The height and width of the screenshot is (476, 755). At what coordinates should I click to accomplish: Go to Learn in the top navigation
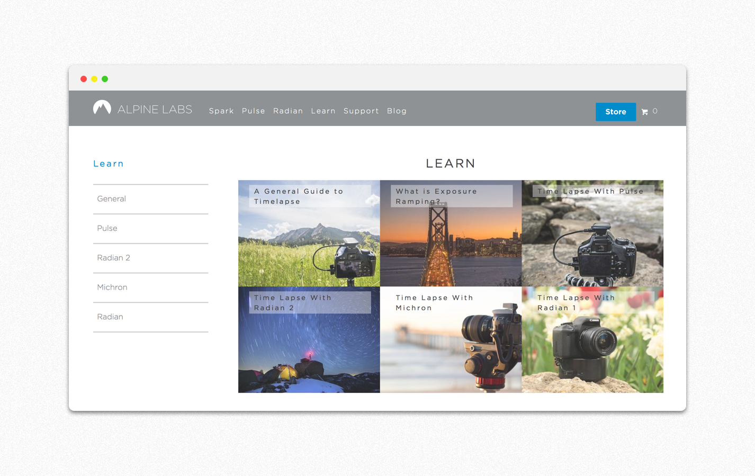(323, 111)
